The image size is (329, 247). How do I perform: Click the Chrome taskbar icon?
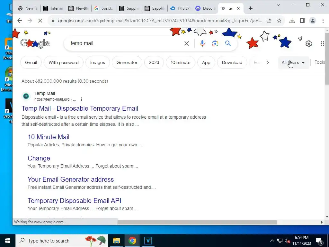[132, 241]
